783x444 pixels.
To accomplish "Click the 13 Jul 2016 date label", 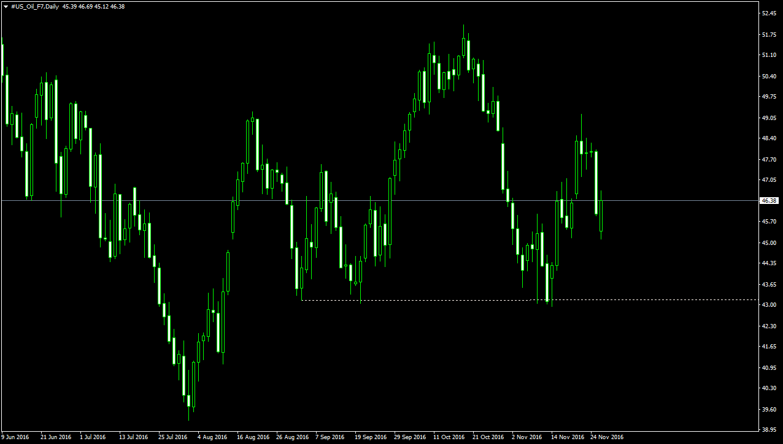I will 133,437.
